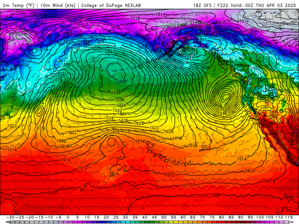The width and height of the screenshot is (299, 224).
Task: Select the 25 temperature scale label
Action: [116, 217]
